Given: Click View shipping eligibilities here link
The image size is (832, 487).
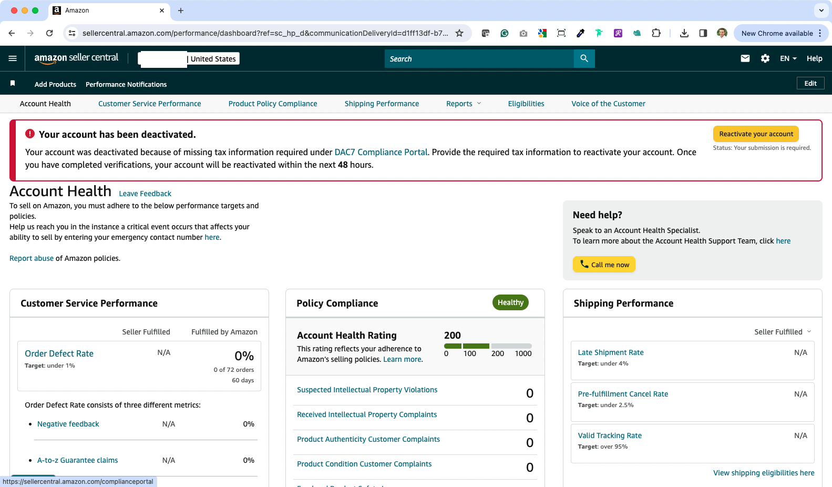Looking at the screenshot, I should coord(764,473).
